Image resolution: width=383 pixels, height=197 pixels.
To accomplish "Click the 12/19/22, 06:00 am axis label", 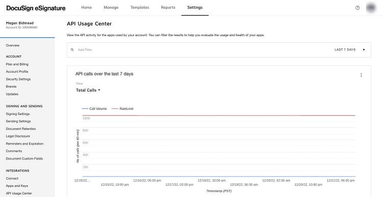I will (x=244, y=185).
